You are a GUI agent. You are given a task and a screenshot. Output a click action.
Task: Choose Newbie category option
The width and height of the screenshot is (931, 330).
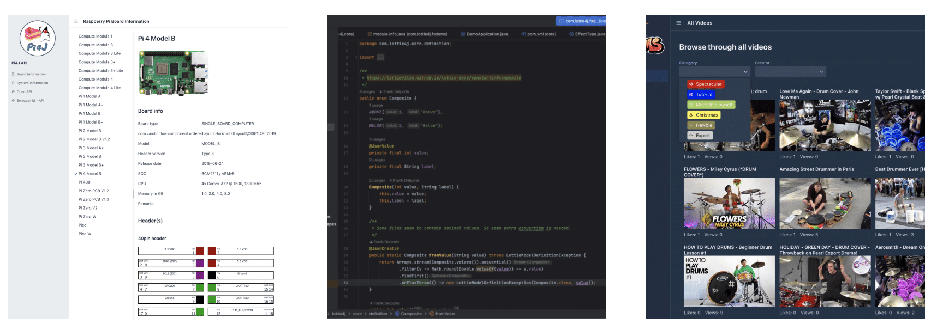[x=701, y=125]
